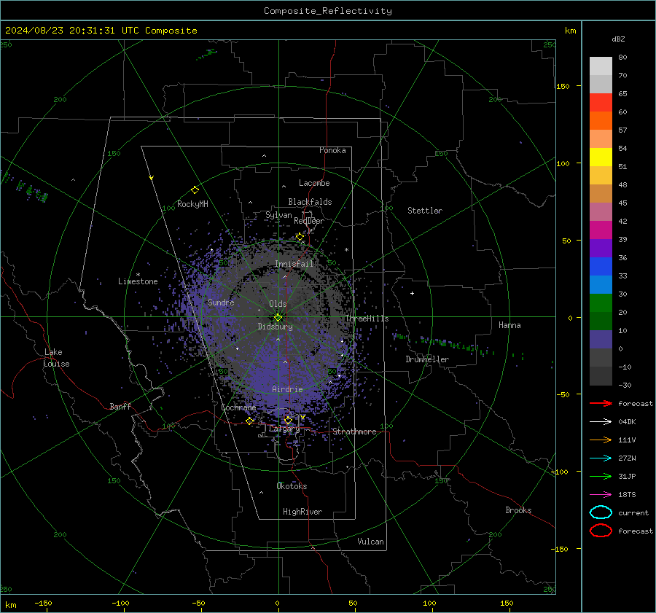Click the dBZ legend heading
Screen dimensions: 656x613
tap(618, 39)
